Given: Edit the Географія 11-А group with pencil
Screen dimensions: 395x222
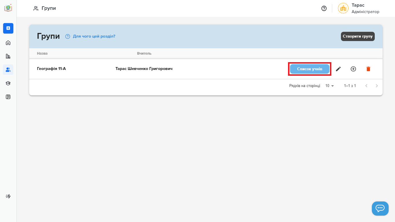Looking at the screenshot, I should 338,69.
